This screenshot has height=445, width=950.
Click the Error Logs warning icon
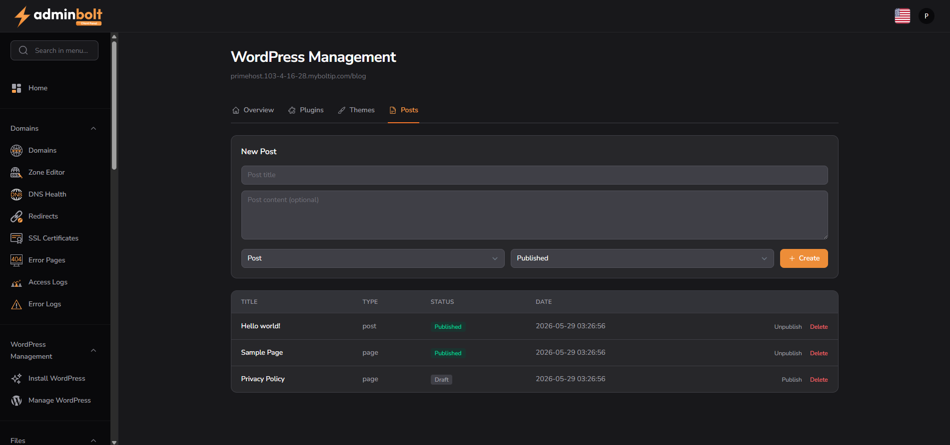(x=16, y=304)
